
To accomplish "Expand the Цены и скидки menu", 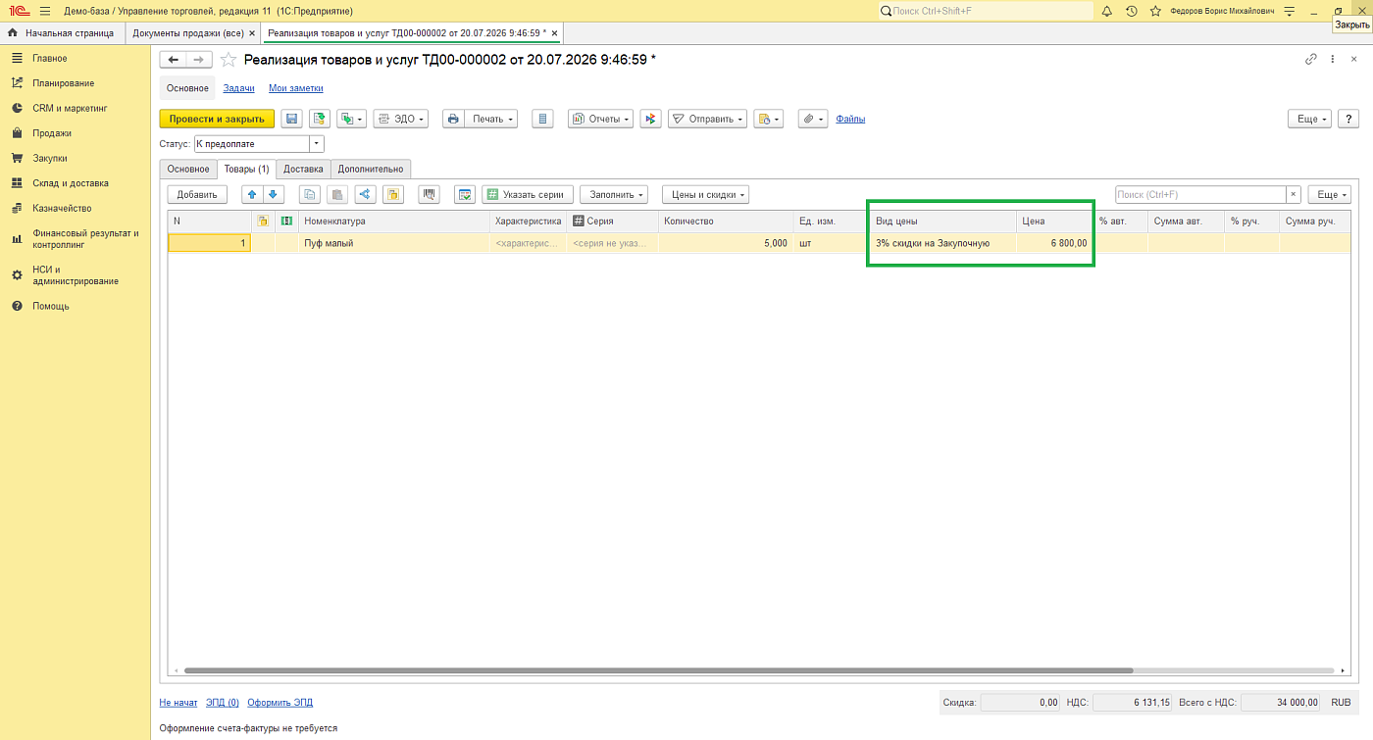I will click(705, 194).
